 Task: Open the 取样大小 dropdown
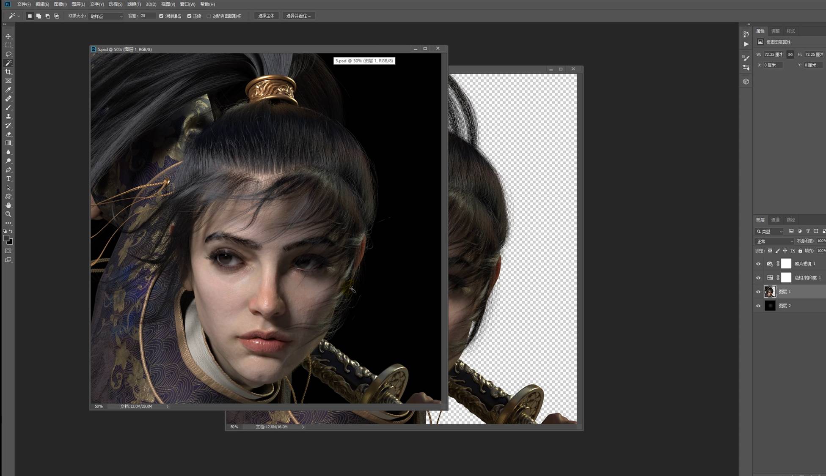tap(106, 16)
